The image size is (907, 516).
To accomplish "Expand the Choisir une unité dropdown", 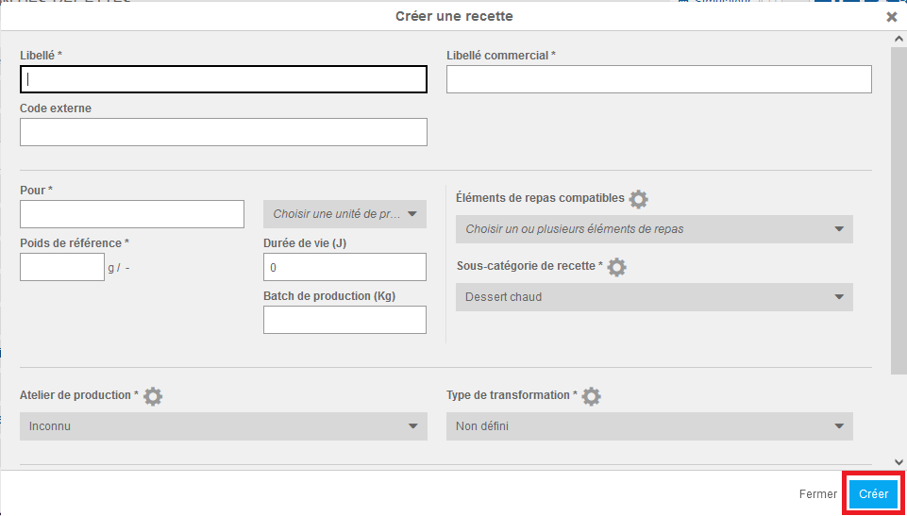I will (344, 214).
